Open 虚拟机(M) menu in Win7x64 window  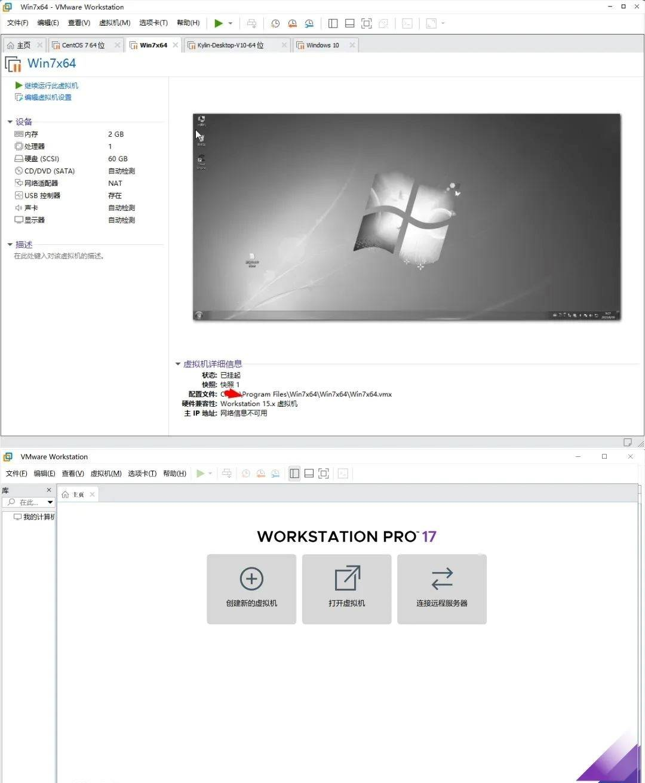click(115, 23)
